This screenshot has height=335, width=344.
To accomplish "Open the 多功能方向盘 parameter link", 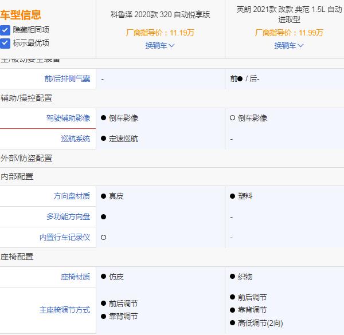I will pos(68,216).
